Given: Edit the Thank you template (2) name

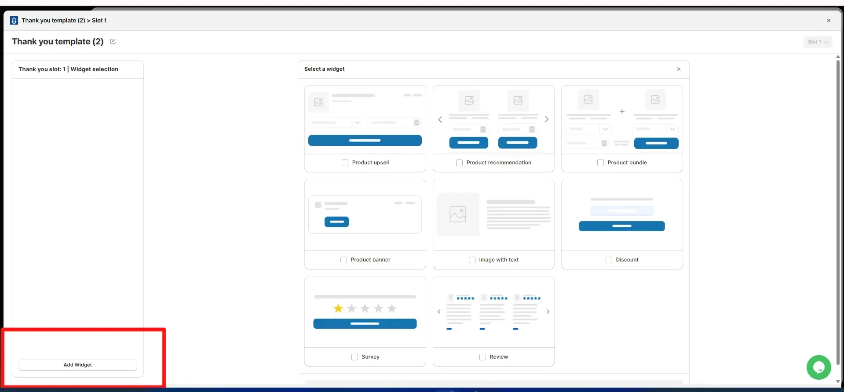Looking at the screenshot, I should click(x=113, y=42).
